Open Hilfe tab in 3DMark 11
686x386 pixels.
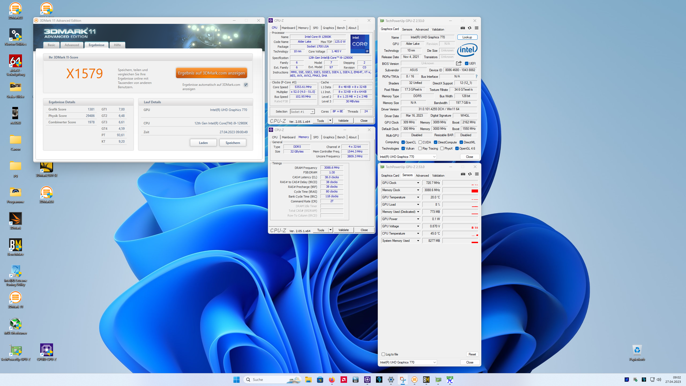tap(117, 45)
